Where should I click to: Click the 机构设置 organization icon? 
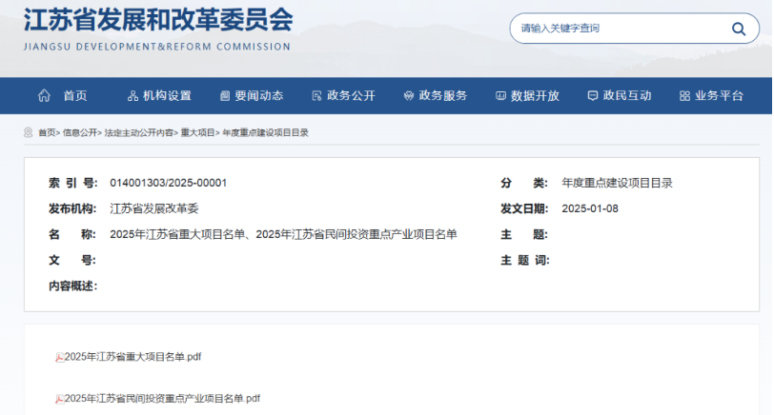(x=132, y=95)
